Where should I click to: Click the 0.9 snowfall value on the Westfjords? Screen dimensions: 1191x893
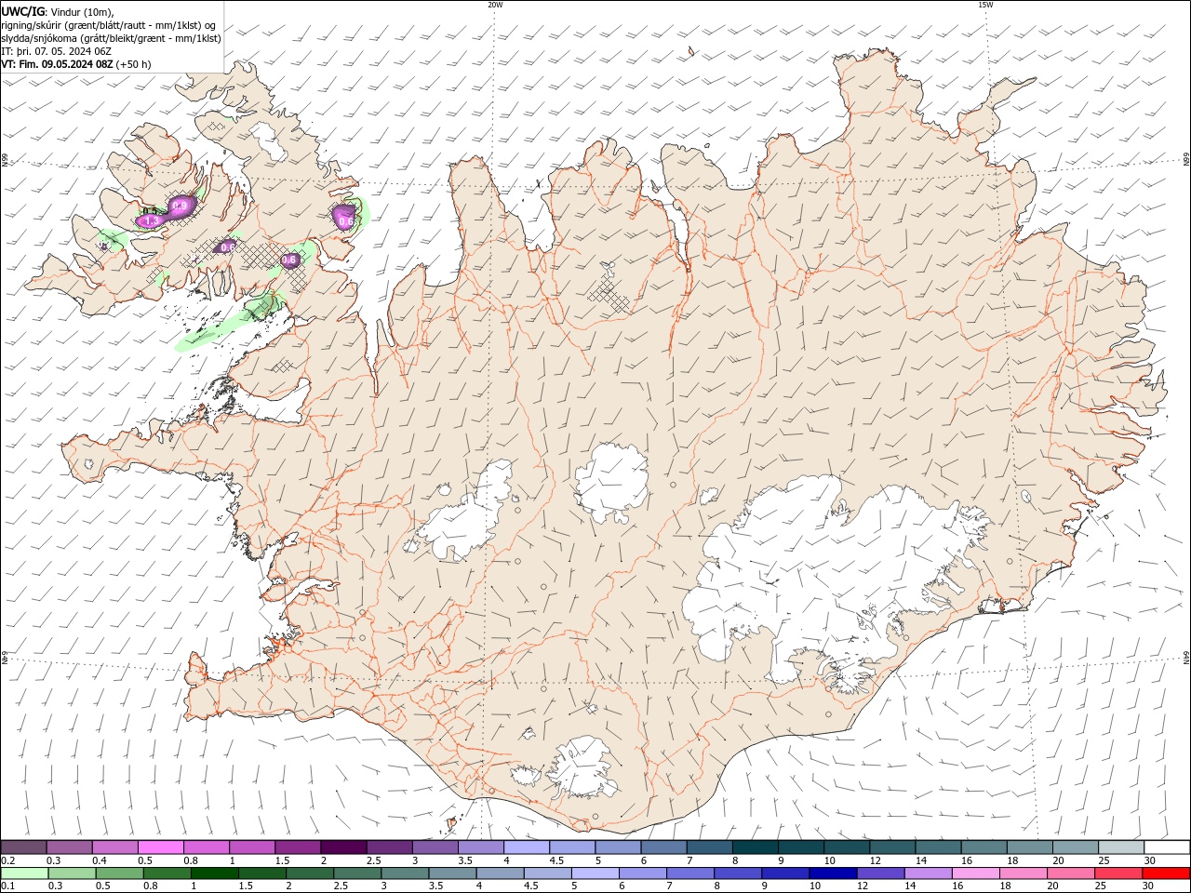[181, 206]
